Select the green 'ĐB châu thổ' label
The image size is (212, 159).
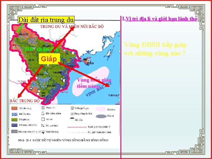pos(42,49)
